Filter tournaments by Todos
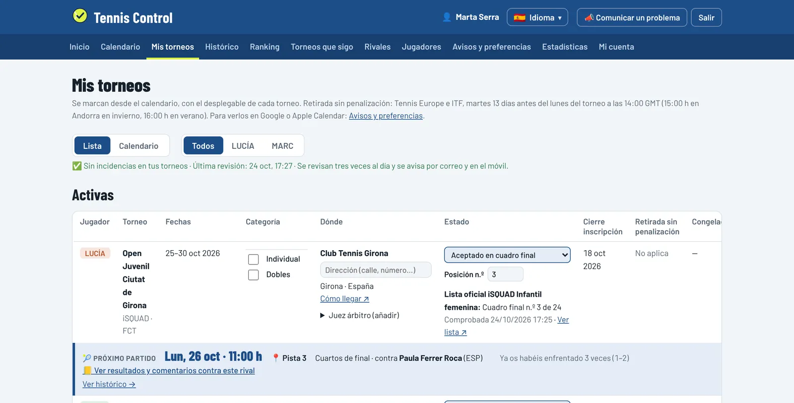 click(x=203, y=146)
